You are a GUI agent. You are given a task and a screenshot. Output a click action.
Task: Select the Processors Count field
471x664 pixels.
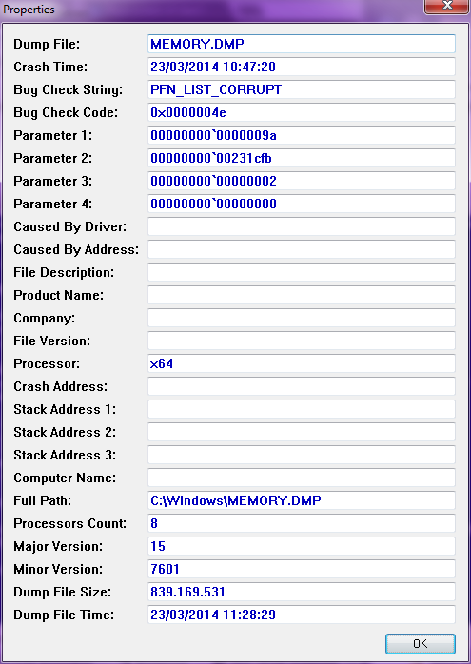(x=302, y=524)
